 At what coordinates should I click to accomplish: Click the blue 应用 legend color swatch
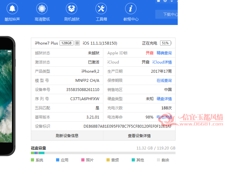click(58, 160)
